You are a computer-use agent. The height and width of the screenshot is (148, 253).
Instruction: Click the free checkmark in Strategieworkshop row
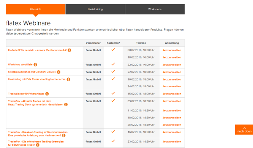(113, 71)
